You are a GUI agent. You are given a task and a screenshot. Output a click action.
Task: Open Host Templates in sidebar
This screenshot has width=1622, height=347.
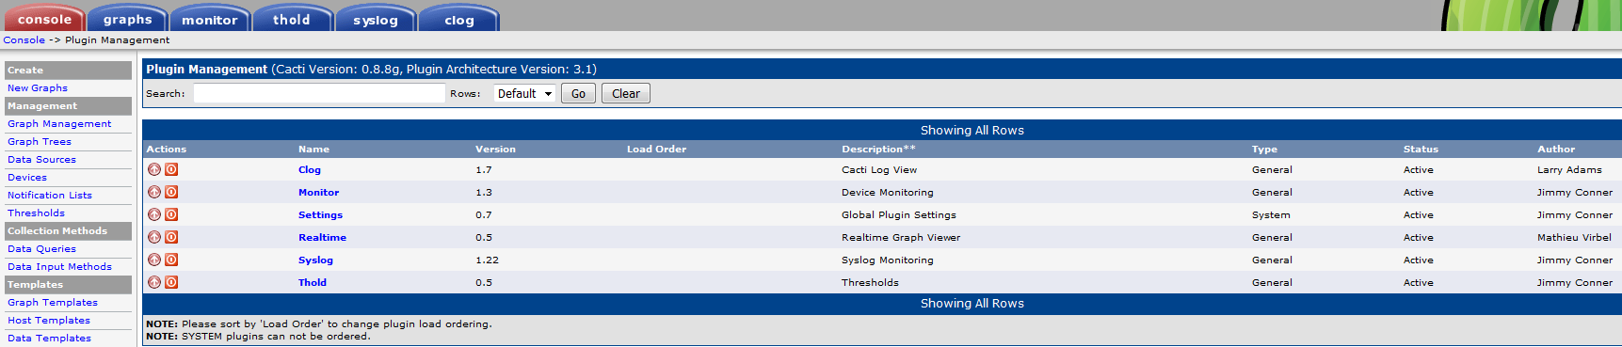point(49,320)
